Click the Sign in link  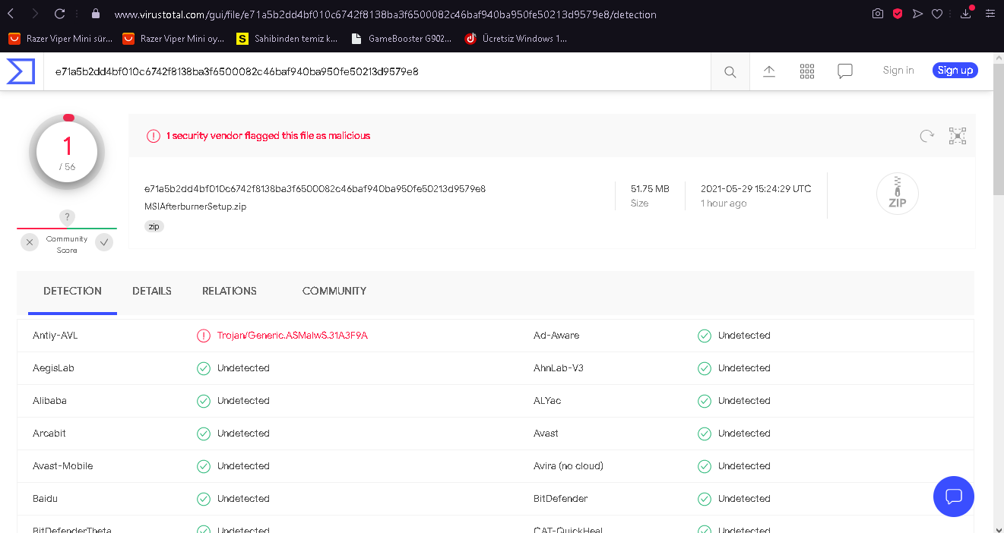(898, 71)
